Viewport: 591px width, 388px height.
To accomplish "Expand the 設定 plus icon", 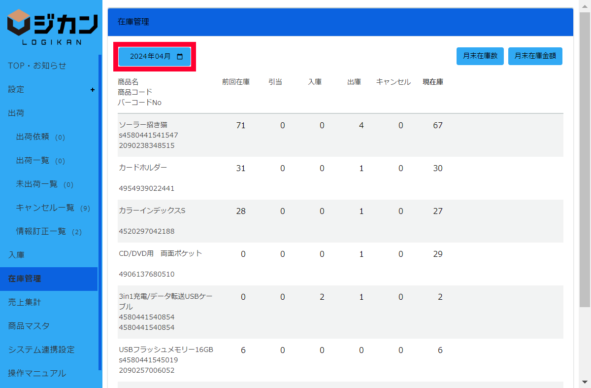I will [93, 90].
